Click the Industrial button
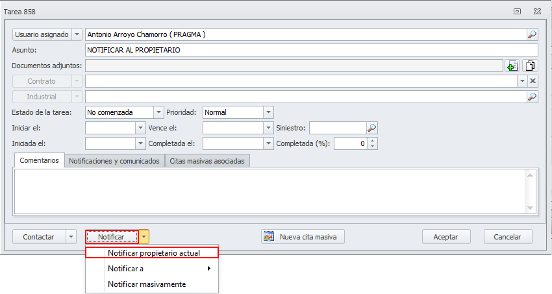The width and height of the screenshot is (552, 294). [42, 97]
